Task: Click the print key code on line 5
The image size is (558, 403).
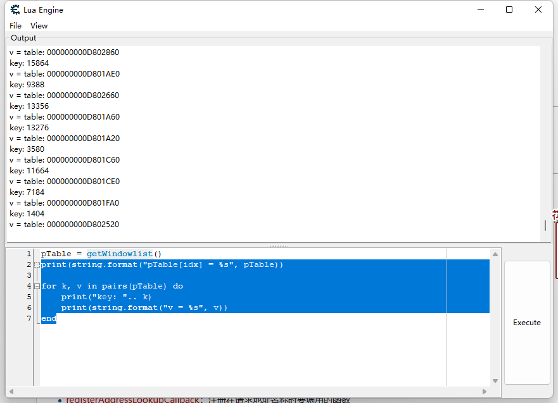Action: click(x=106, y=297)
